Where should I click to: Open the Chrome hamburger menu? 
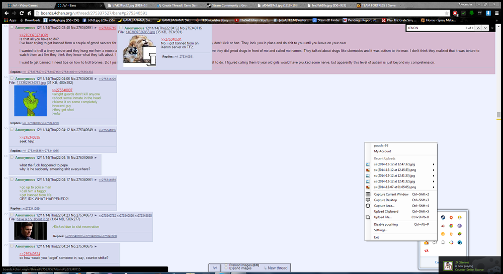pos(497,13)
